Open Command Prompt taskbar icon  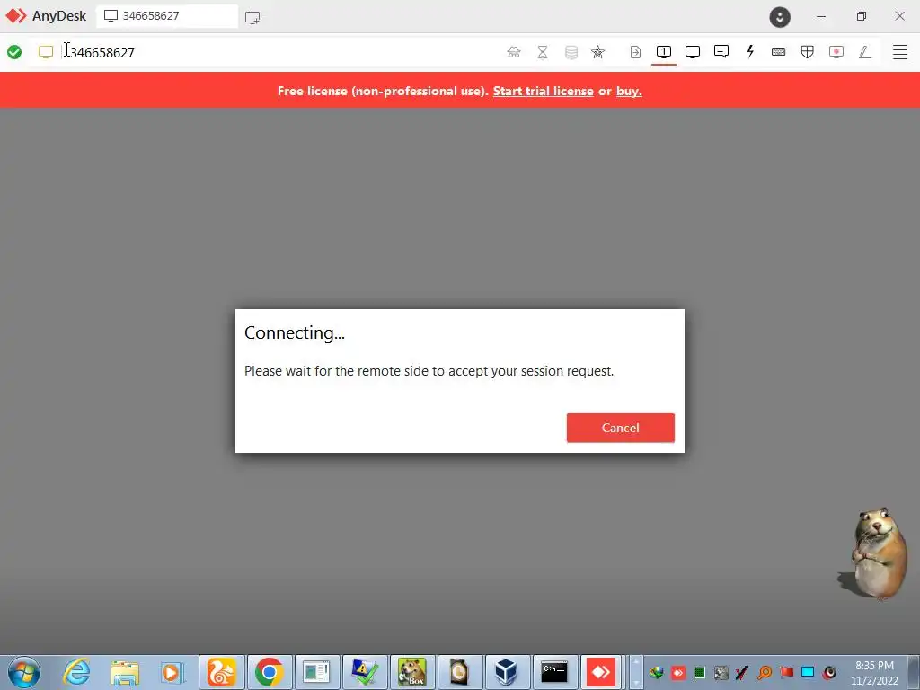click(x=553, y=672)
